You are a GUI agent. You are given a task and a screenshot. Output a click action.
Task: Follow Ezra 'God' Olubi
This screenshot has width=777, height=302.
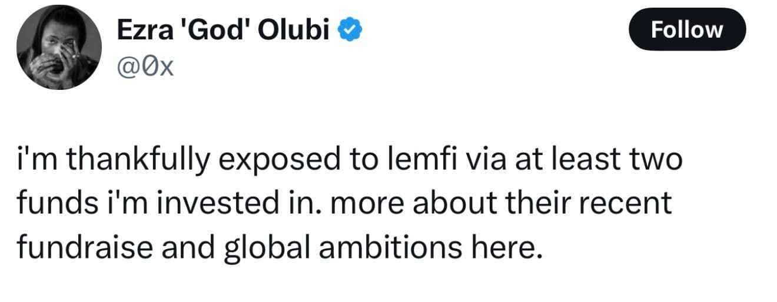688,29
